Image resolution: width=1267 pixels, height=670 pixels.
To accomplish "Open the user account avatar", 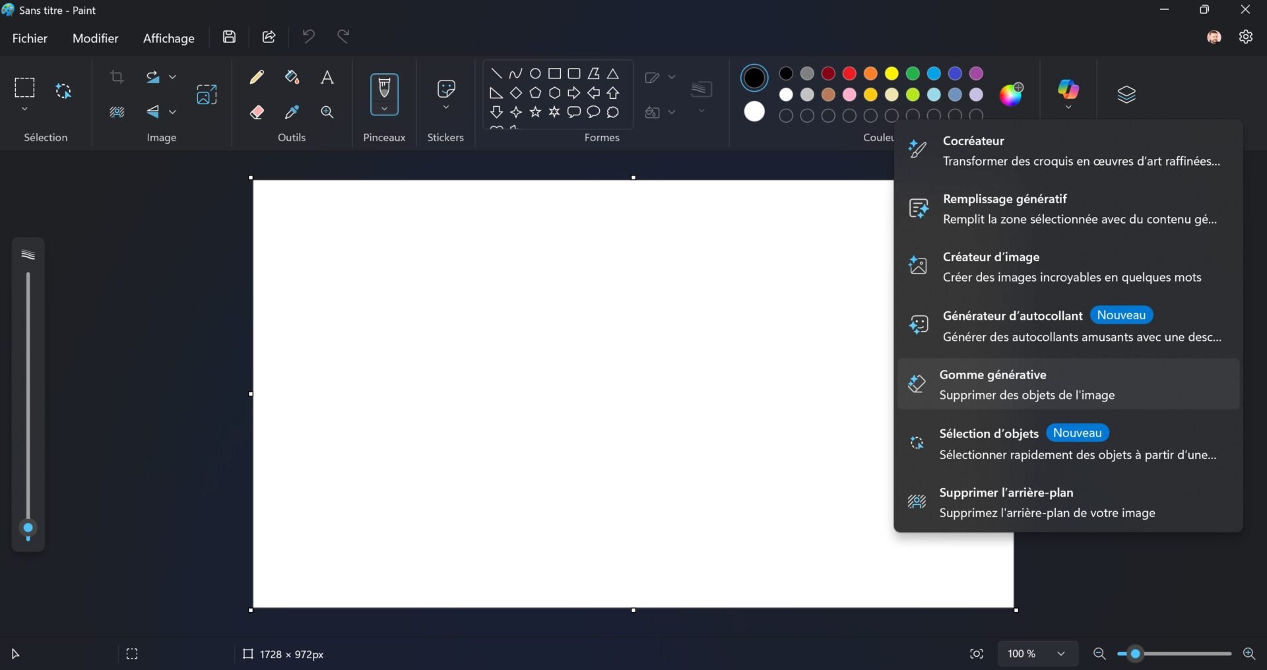I will click(x=1214, y=37).
